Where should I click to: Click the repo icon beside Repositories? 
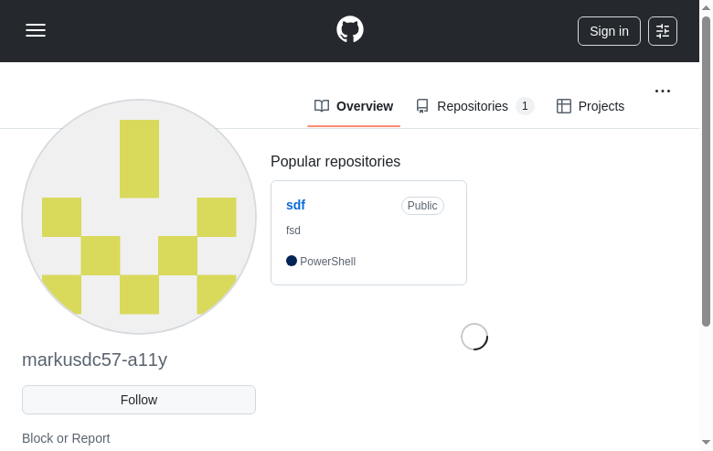pyautogui.click(x=422, y=106)
